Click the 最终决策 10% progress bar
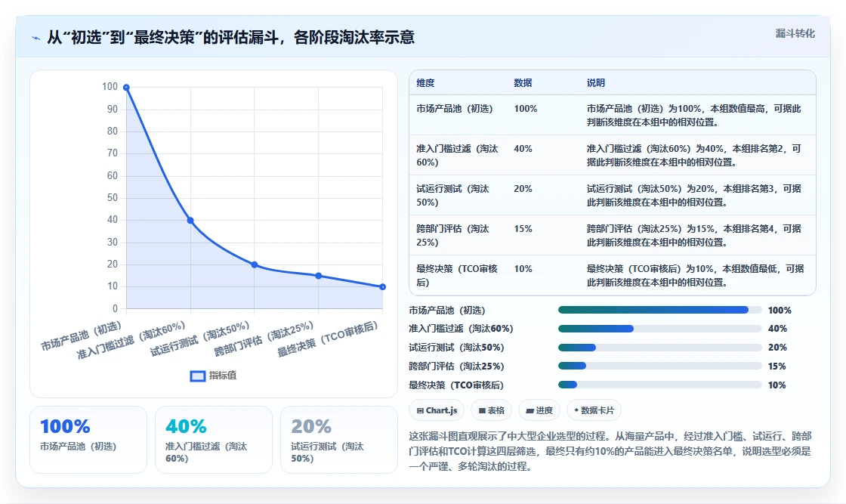This screenshot has height=504, width=846. pos(660,385)
